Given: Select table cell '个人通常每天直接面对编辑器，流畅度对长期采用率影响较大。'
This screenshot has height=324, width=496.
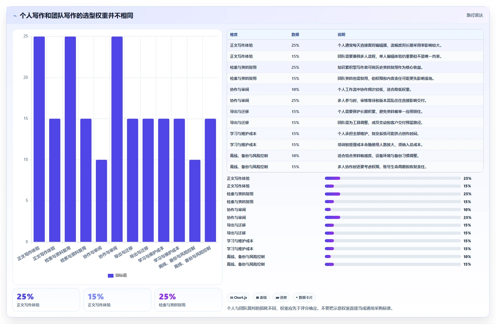Looking at the screenshot, I should click(390, 45).
